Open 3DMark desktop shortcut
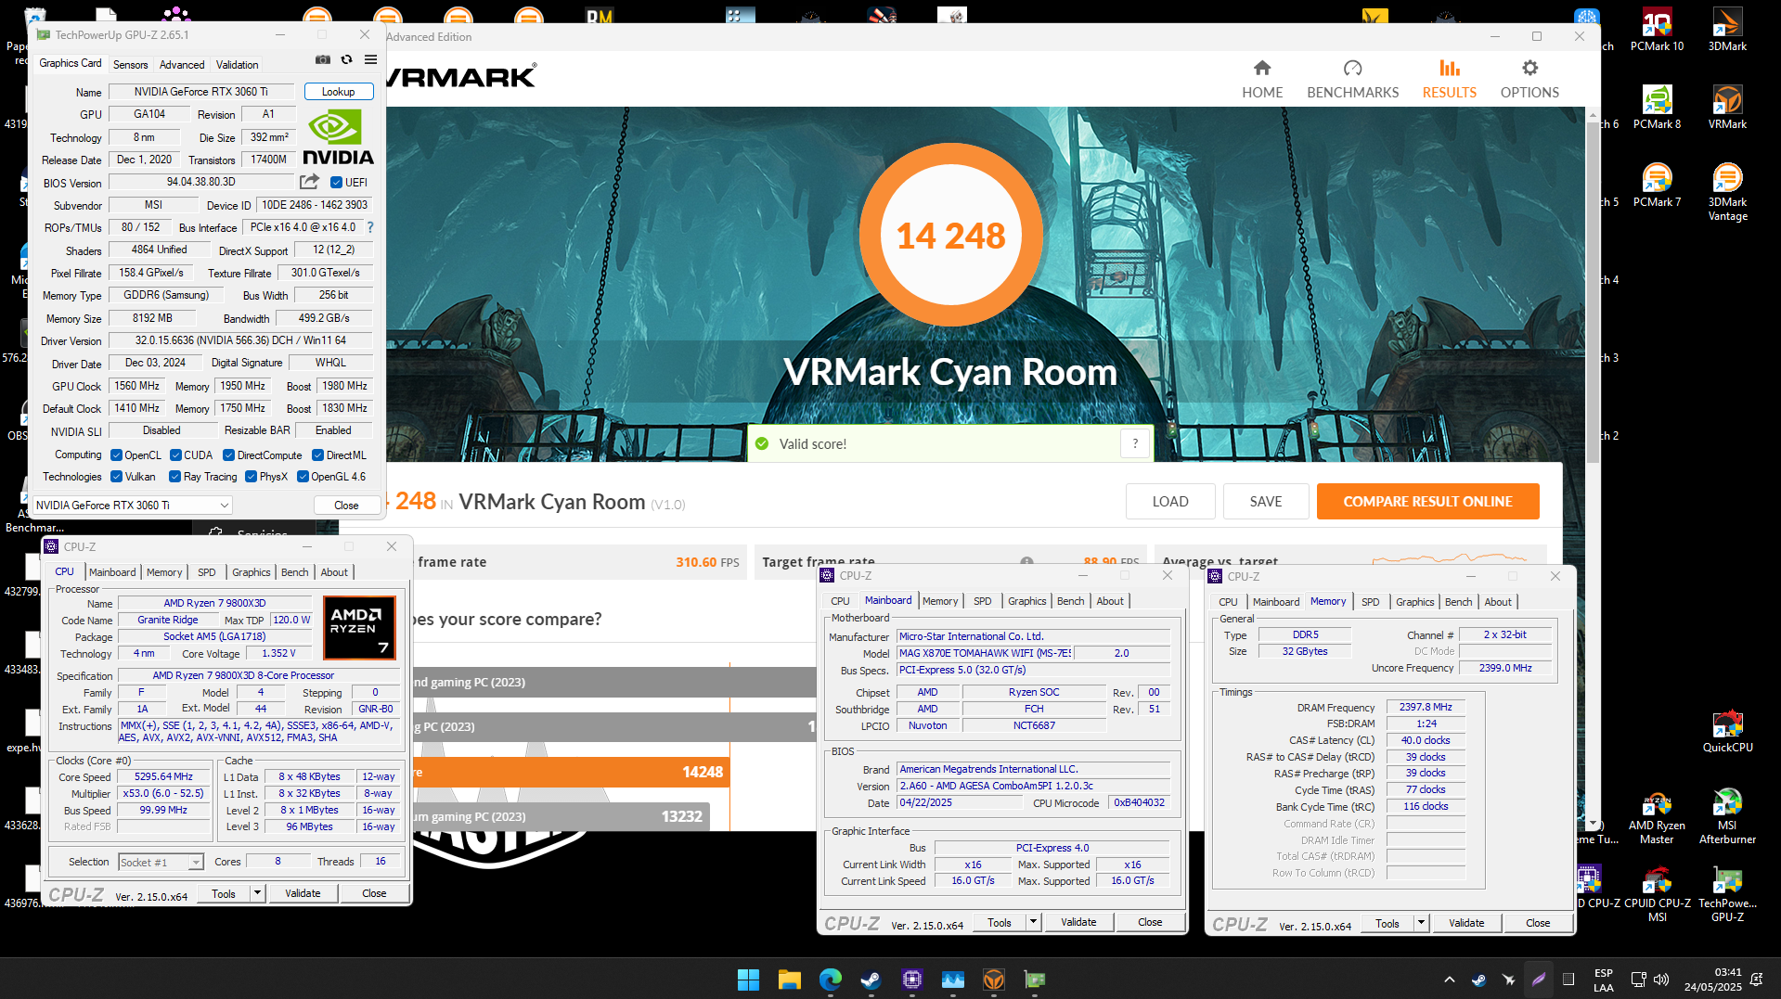Screen dimensions: 1781x999 tap(1727, 30)
